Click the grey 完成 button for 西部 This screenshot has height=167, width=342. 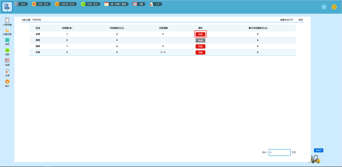coord(200,40)
